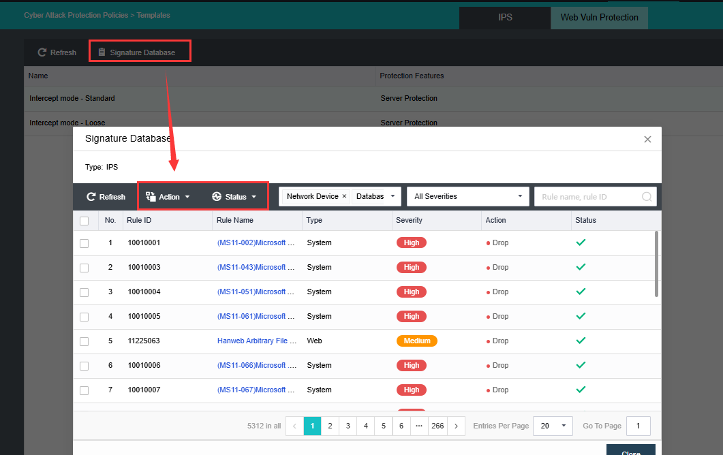Switch to the IPS tab
The height and width of the screenshot is (455, 723).
505,18
